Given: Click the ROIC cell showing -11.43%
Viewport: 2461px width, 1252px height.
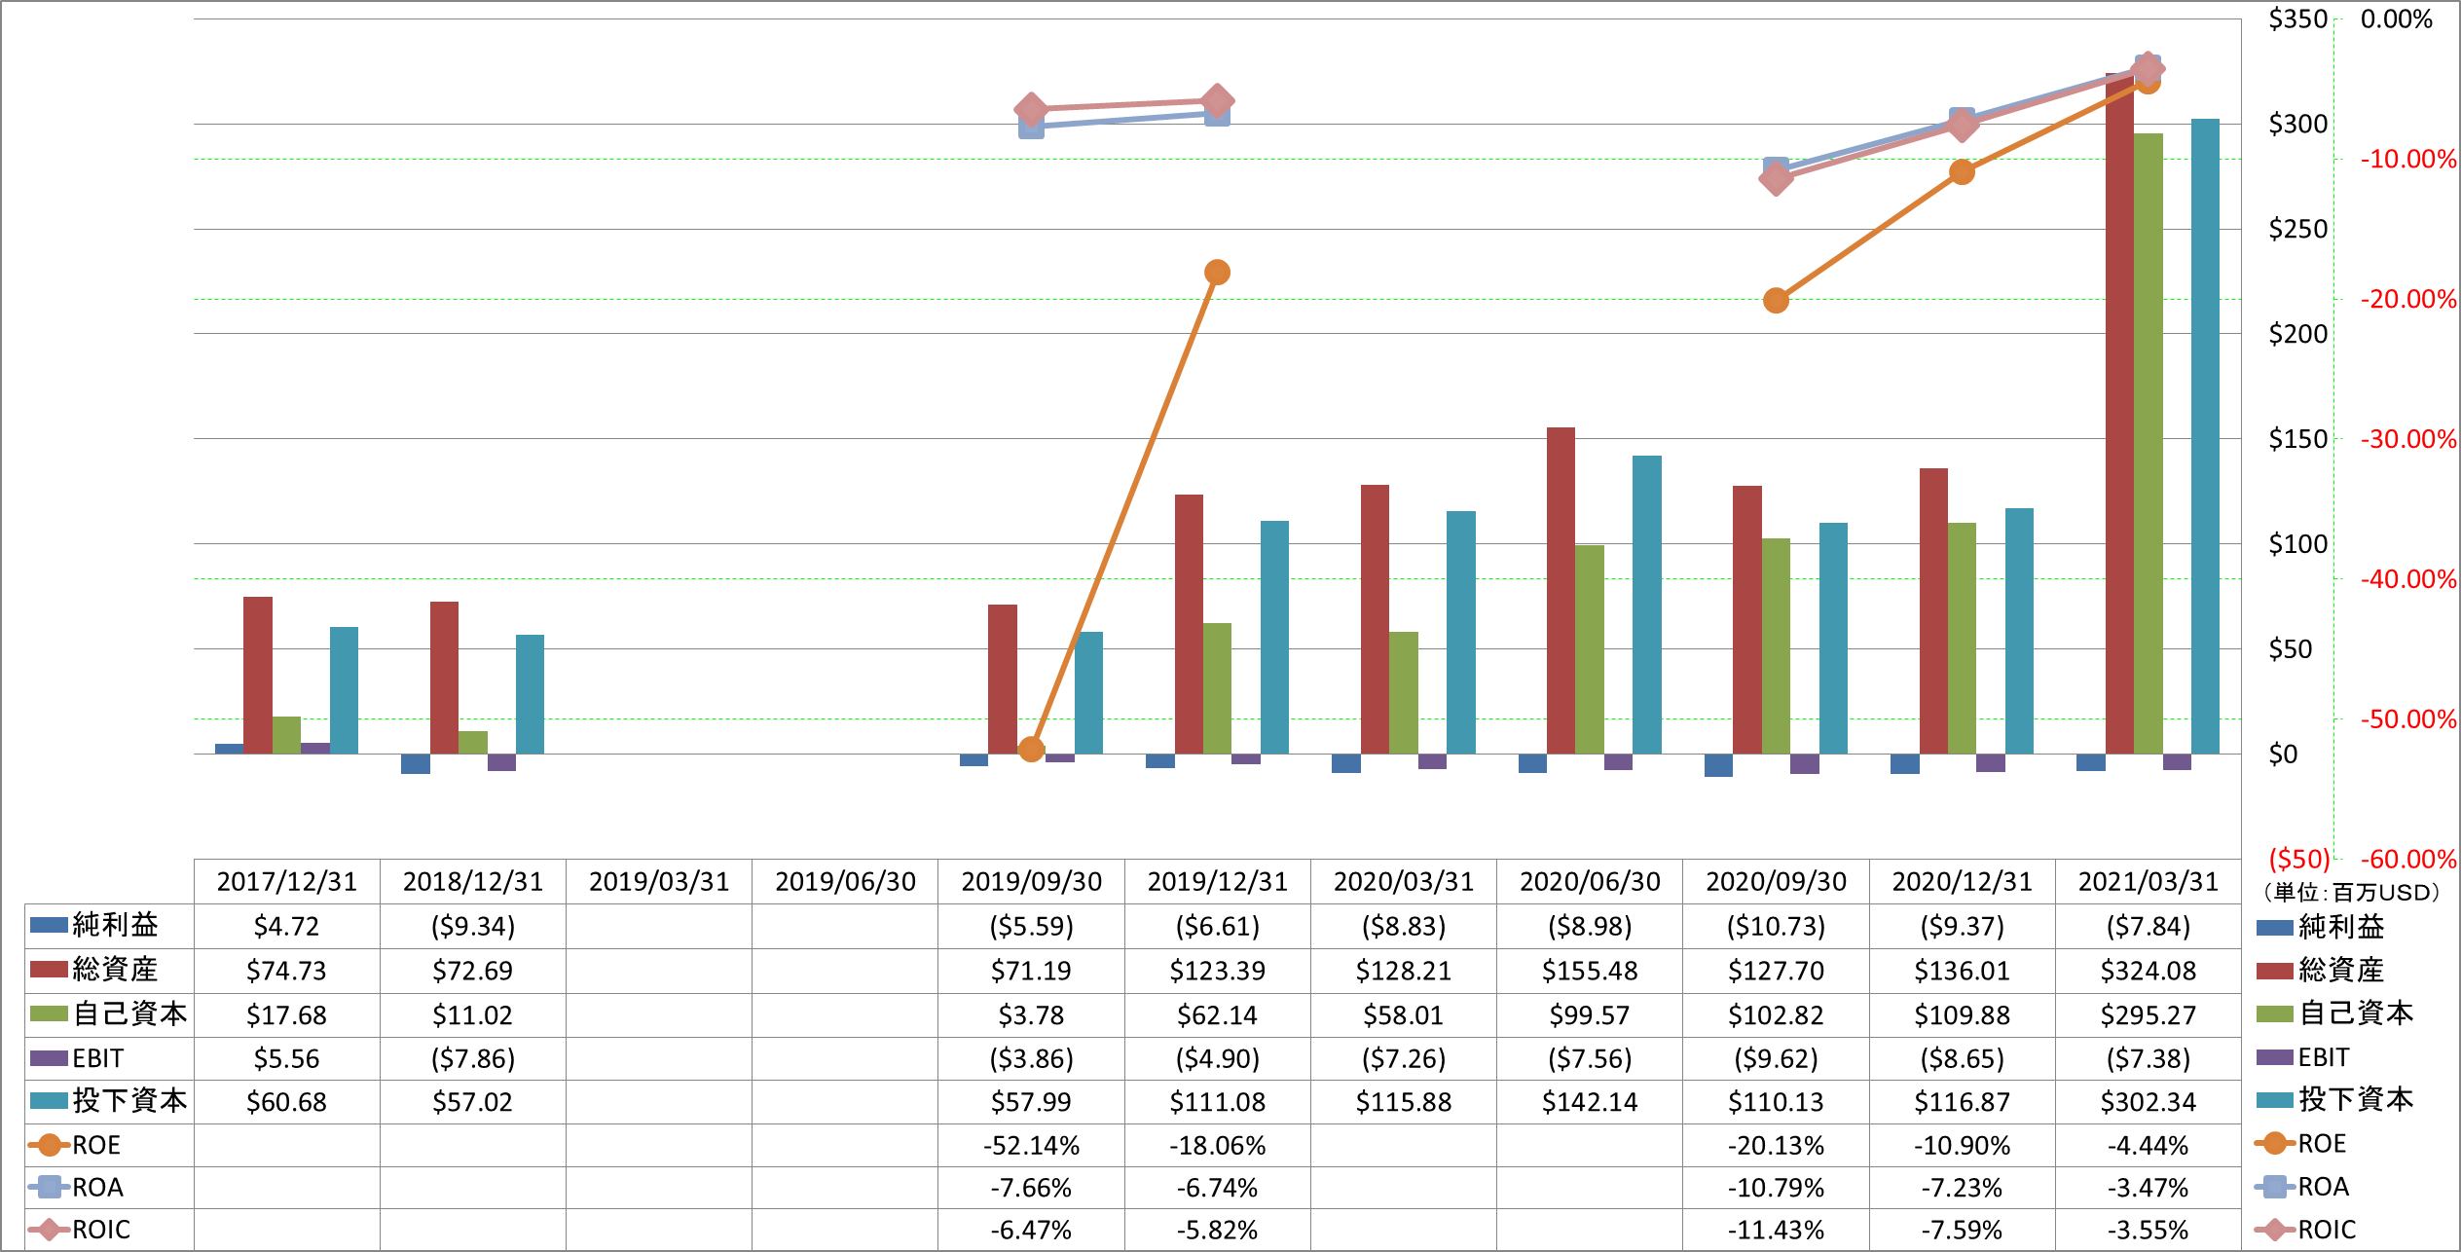Looking at the screenshot, I should pyautogui.click(x=1776, y=1230).
